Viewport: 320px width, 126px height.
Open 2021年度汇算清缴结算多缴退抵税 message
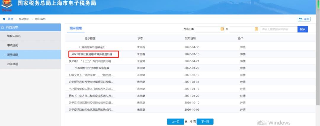92,54
